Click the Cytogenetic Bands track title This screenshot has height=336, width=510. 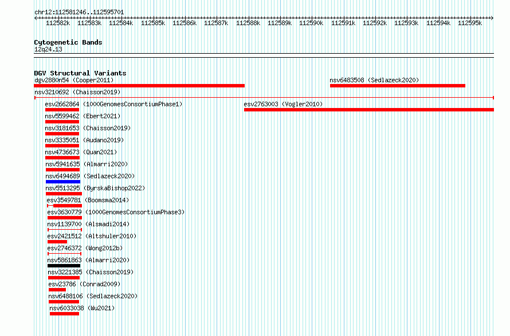pos(68,42)
